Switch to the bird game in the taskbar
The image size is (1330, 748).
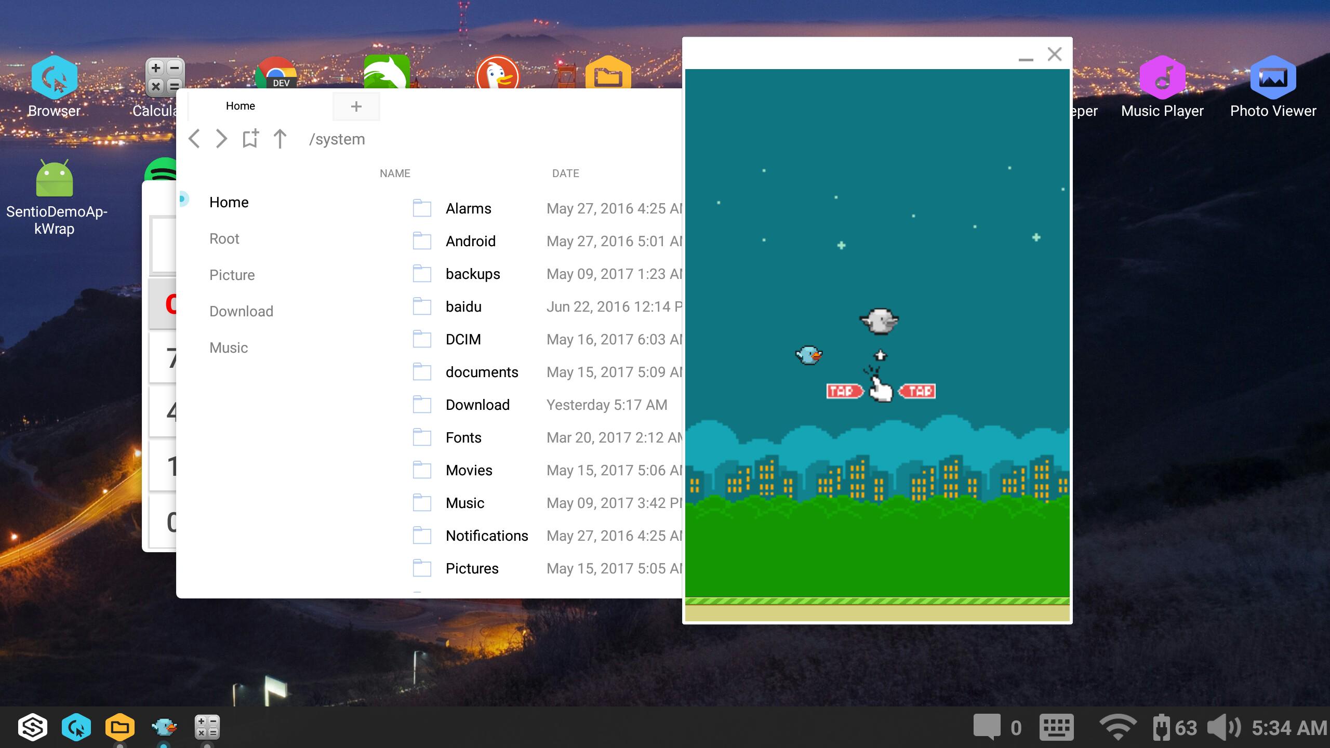click(x=164, y=727)
